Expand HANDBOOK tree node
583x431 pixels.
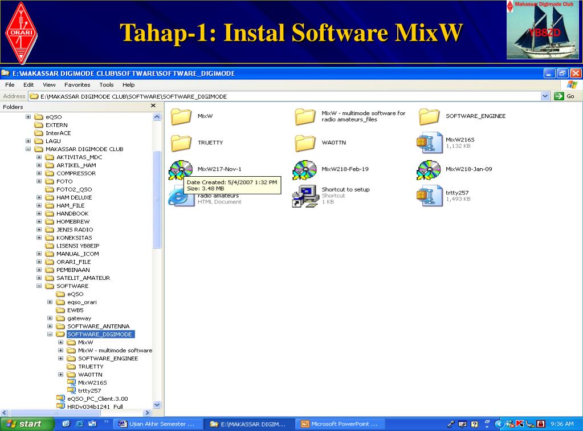(39, 213)
